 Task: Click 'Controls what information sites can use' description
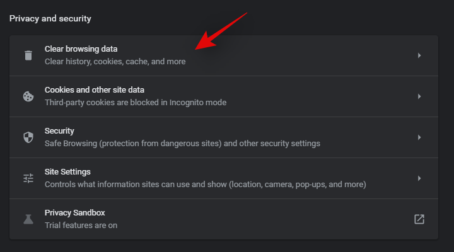coord(205,185)
